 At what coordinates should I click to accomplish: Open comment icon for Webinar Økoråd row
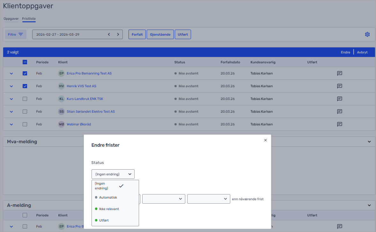340,124
